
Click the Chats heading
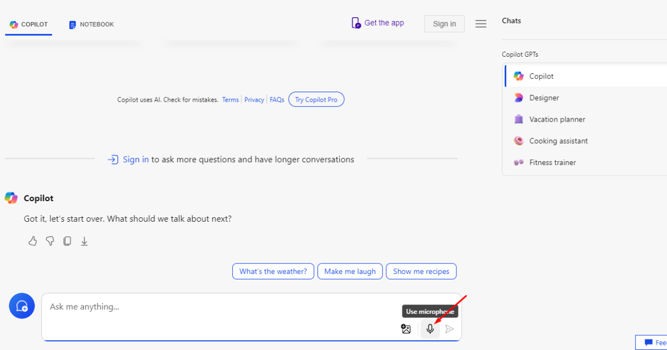coord(511,21)
